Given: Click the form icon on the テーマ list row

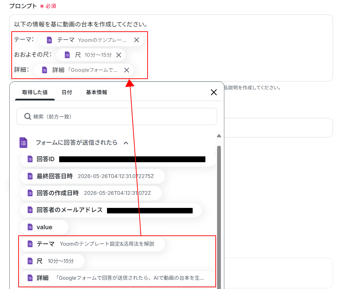Looking at the screenshot, I should pos(30,244).
